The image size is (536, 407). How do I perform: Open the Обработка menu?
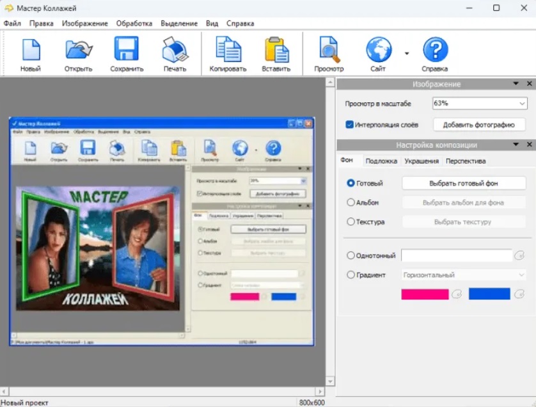134,24
